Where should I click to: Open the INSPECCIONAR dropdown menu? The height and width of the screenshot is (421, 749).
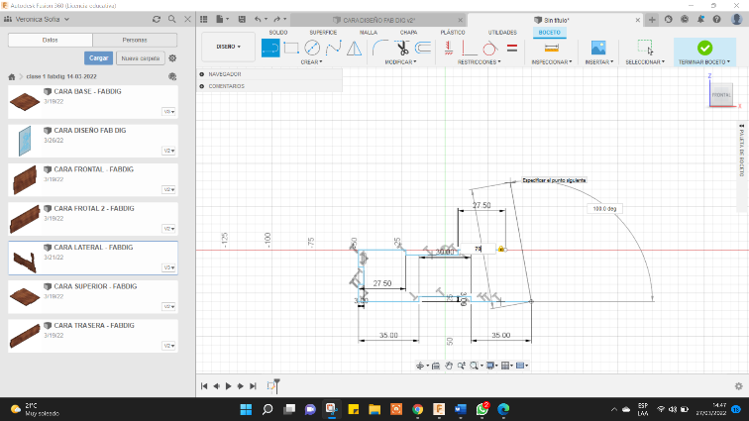pyautogui.click(x=552, y=62)
